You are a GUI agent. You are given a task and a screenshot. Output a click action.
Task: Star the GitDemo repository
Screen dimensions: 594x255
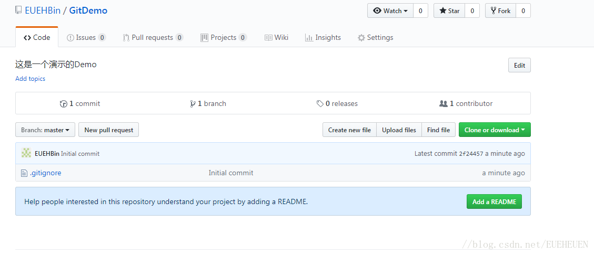tap(449, 10)
